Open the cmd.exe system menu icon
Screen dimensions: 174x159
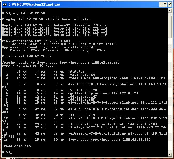[x=4, y=4]
